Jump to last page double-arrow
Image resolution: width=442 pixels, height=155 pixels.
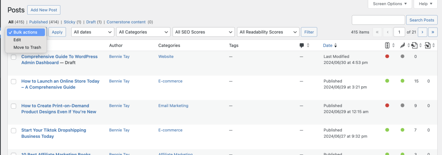pyautogui.click(x=433, y=32)
